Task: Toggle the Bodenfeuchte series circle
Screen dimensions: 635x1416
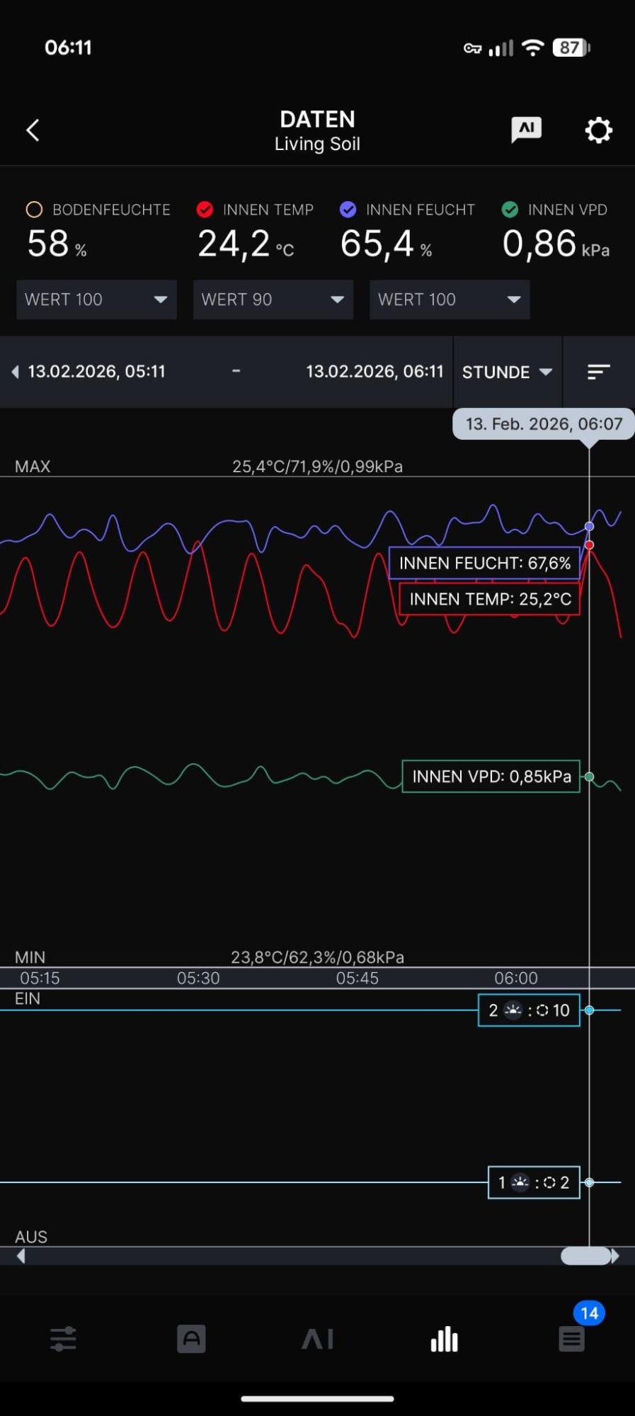Action: point(34,210)
